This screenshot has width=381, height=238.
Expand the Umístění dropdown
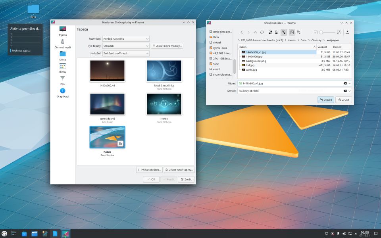pos(126,54)
